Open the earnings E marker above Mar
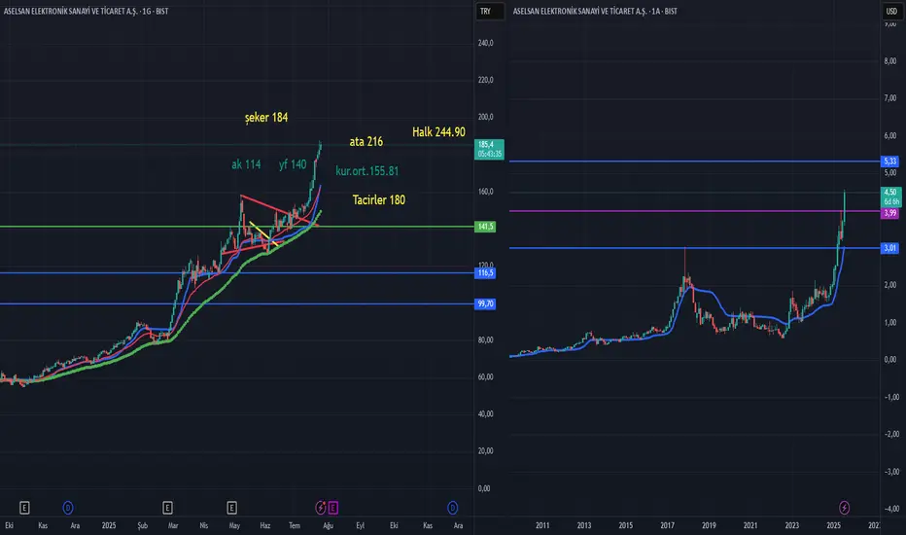This screenshot has height=535, width=906. coord(167,508)
